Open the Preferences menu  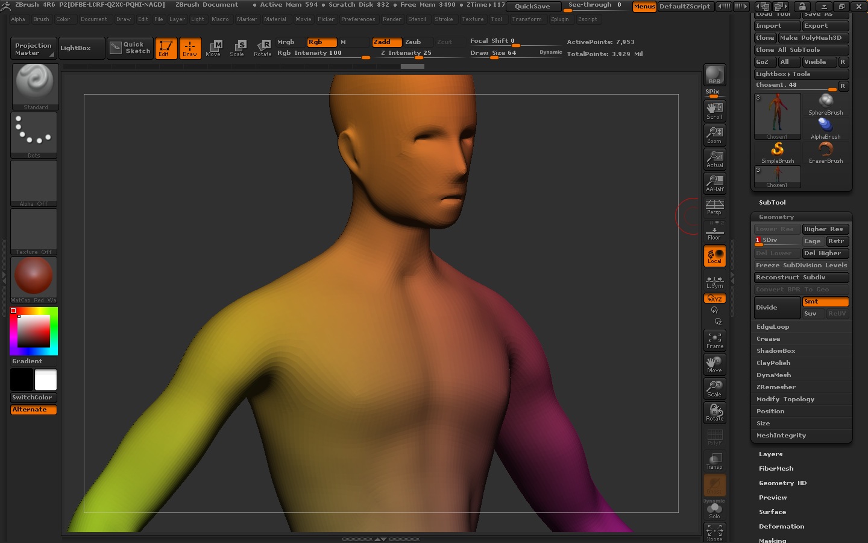tap(358, 19)
